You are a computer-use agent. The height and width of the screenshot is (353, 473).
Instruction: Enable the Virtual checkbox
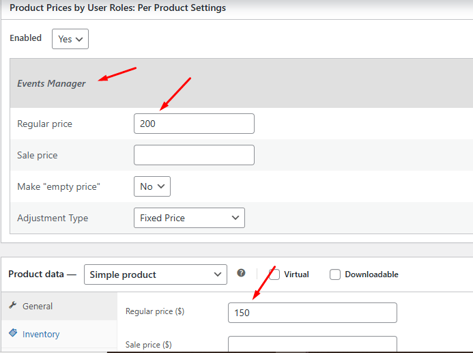coord(274,274)
